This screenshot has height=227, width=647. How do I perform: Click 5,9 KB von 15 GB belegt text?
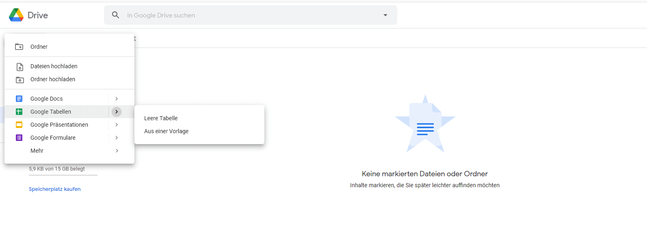tap(57, 169)
